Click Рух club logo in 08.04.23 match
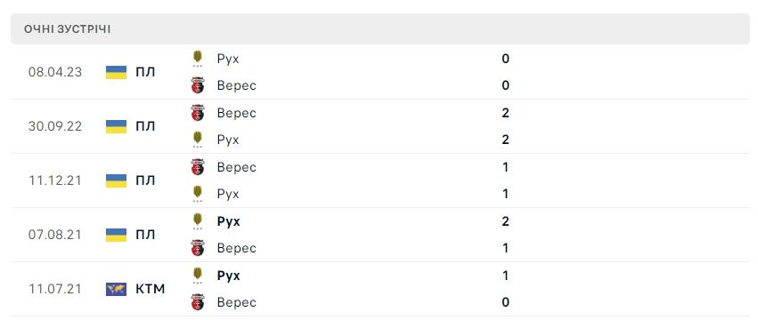This screenshot has width=758, height=320. (198, 59)
